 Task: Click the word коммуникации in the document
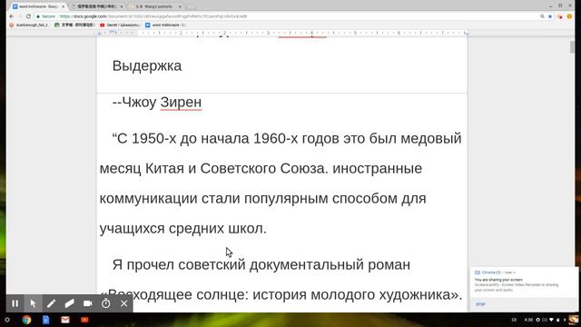point(149,198)
